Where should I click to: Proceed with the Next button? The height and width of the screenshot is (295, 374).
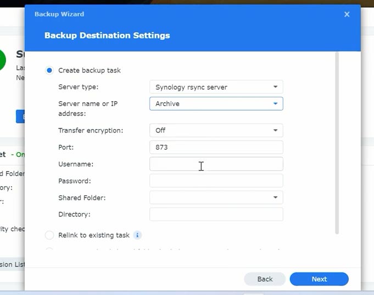(x=319, y=279)
